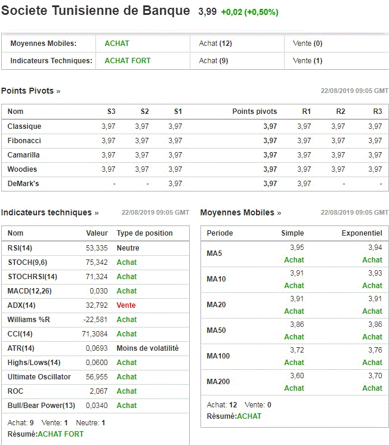Click the ADX(14) Vente signal

point(126,305)
